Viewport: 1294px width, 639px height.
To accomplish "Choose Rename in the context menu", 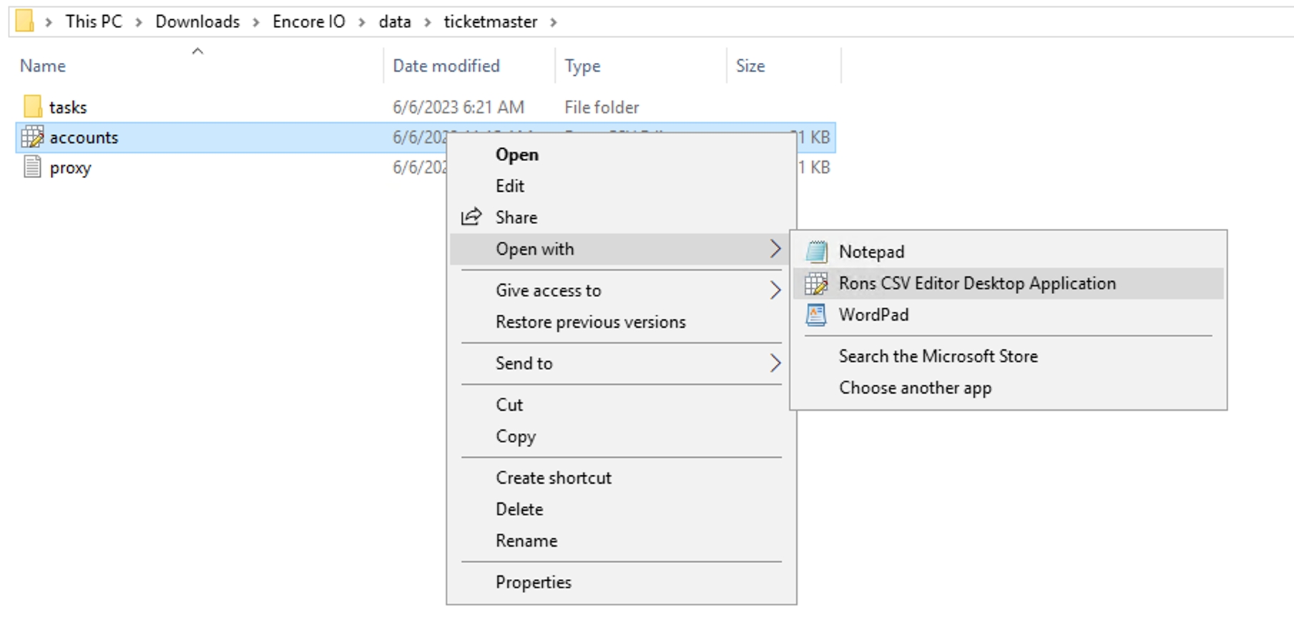I will click(526, 541).
